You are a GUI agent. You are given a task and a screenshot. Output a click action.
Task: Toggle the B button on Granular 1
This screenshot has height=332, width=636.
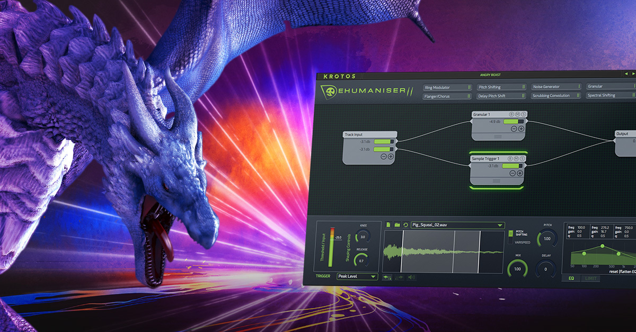pyautogui.click(x=511, y=114)
